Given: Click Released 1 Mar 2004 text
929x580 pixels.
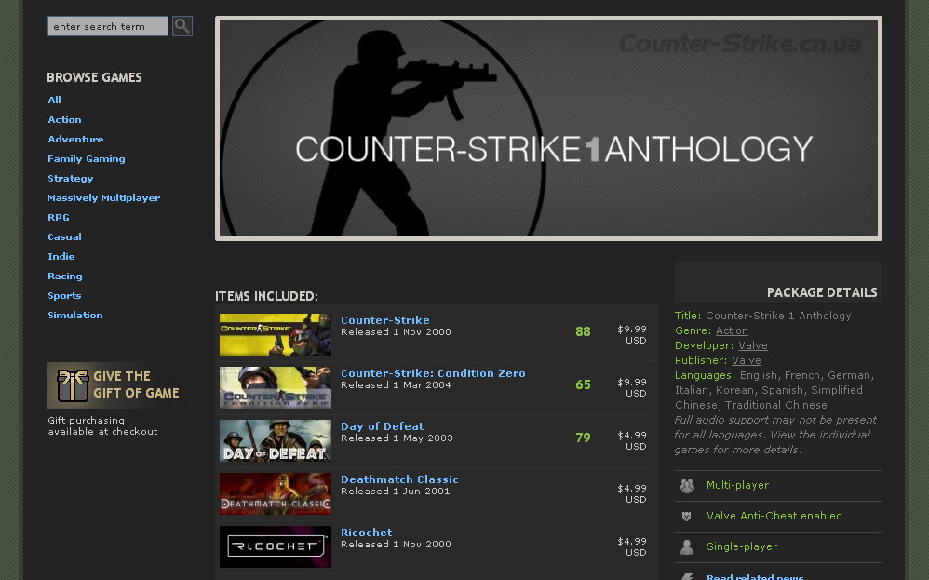Looking at the screenshot, I should point(396,385).
